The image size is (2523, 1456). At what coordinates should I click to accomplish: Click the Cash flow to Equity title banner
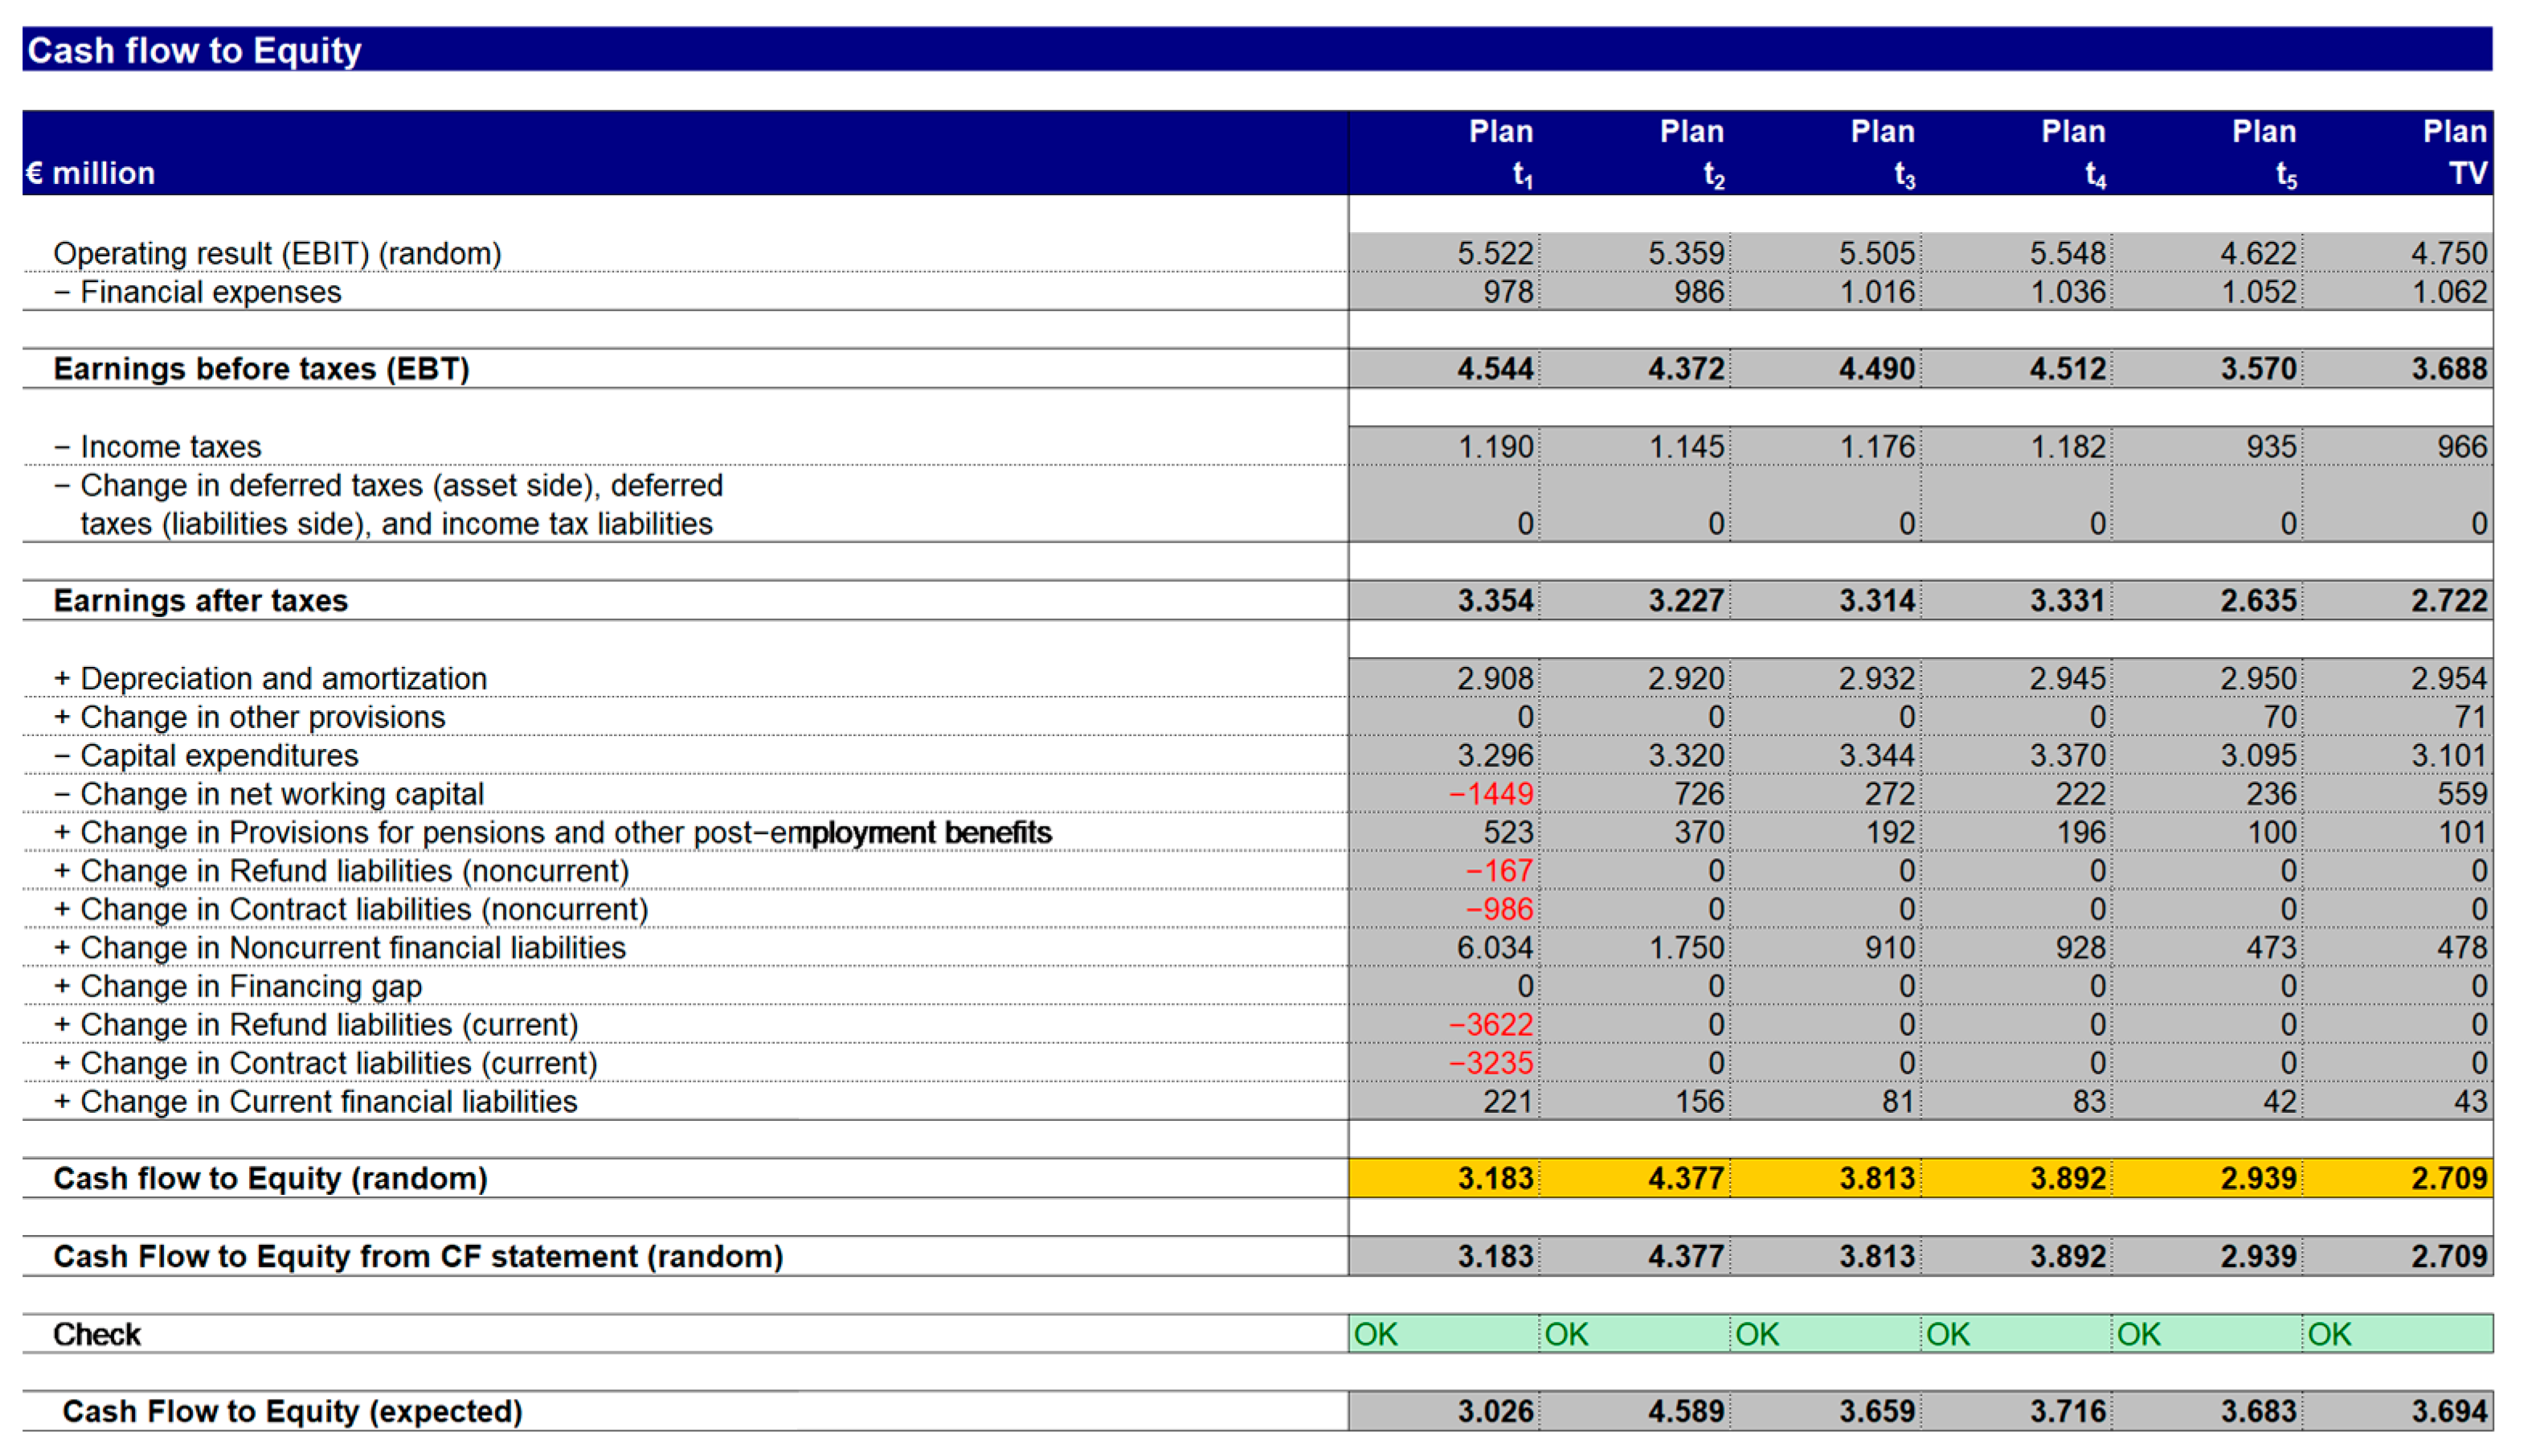(195, 50)
